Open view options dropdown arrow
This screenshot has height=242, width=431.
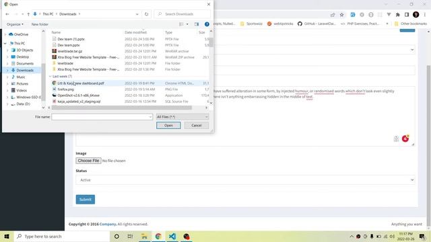(x=187, y=24)
